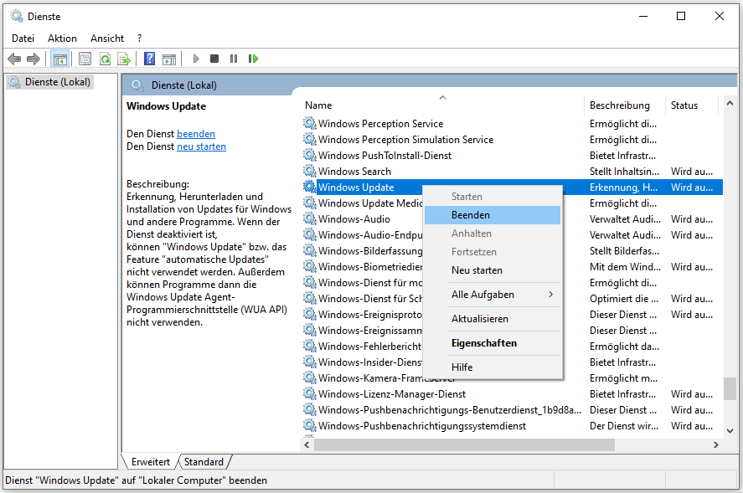
Task: Select the 'Windows Search' service name
Action: coord(354,172)
